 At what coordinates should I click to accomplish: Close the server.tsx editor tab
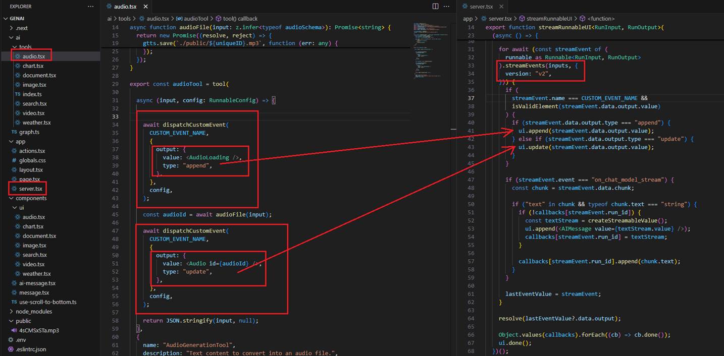click(502, 7)
